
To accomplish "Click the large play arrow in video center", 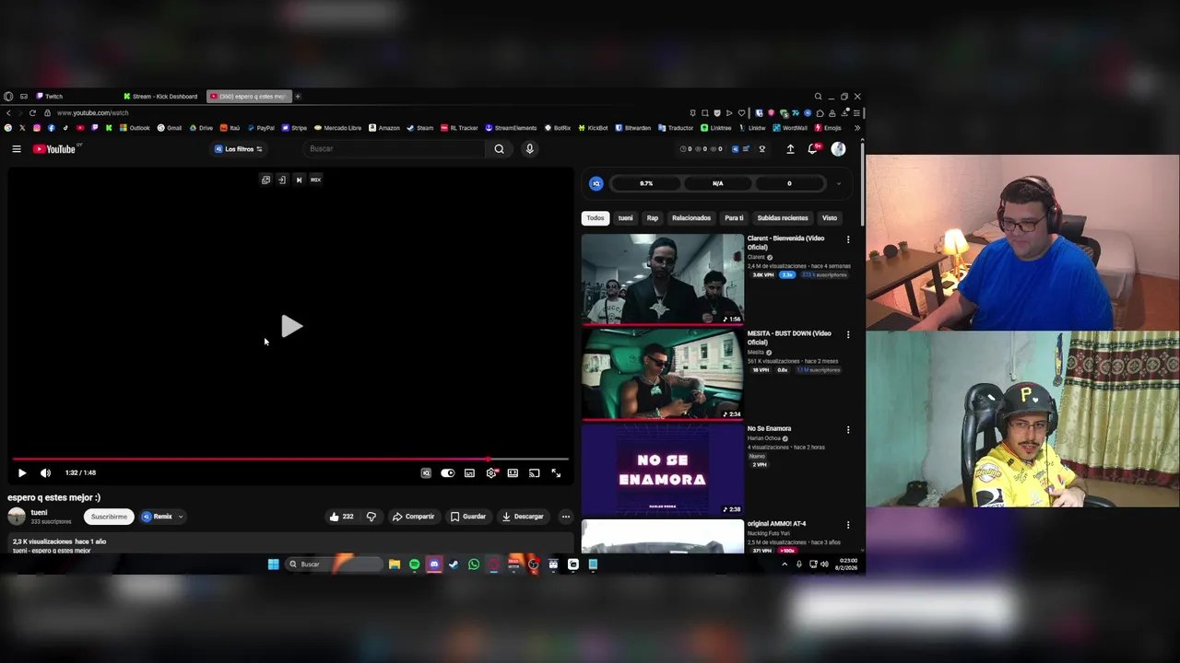I will point(291,326).
